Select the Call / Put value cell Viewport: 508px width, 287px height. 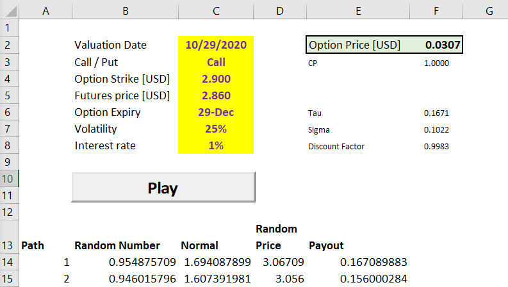(x=216, y=62)
